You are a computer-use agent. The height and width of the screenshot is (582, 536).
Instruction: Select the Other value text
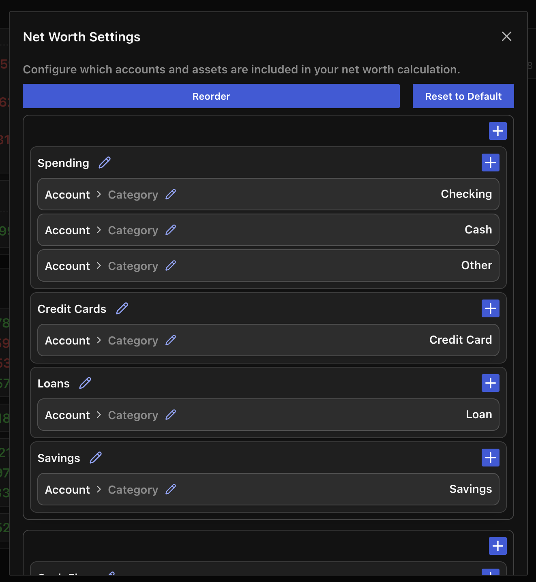(476, 265)
